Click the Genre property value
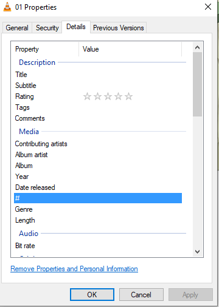The width and height of the screenshot is (219, 307). click(x=132, y=209)
